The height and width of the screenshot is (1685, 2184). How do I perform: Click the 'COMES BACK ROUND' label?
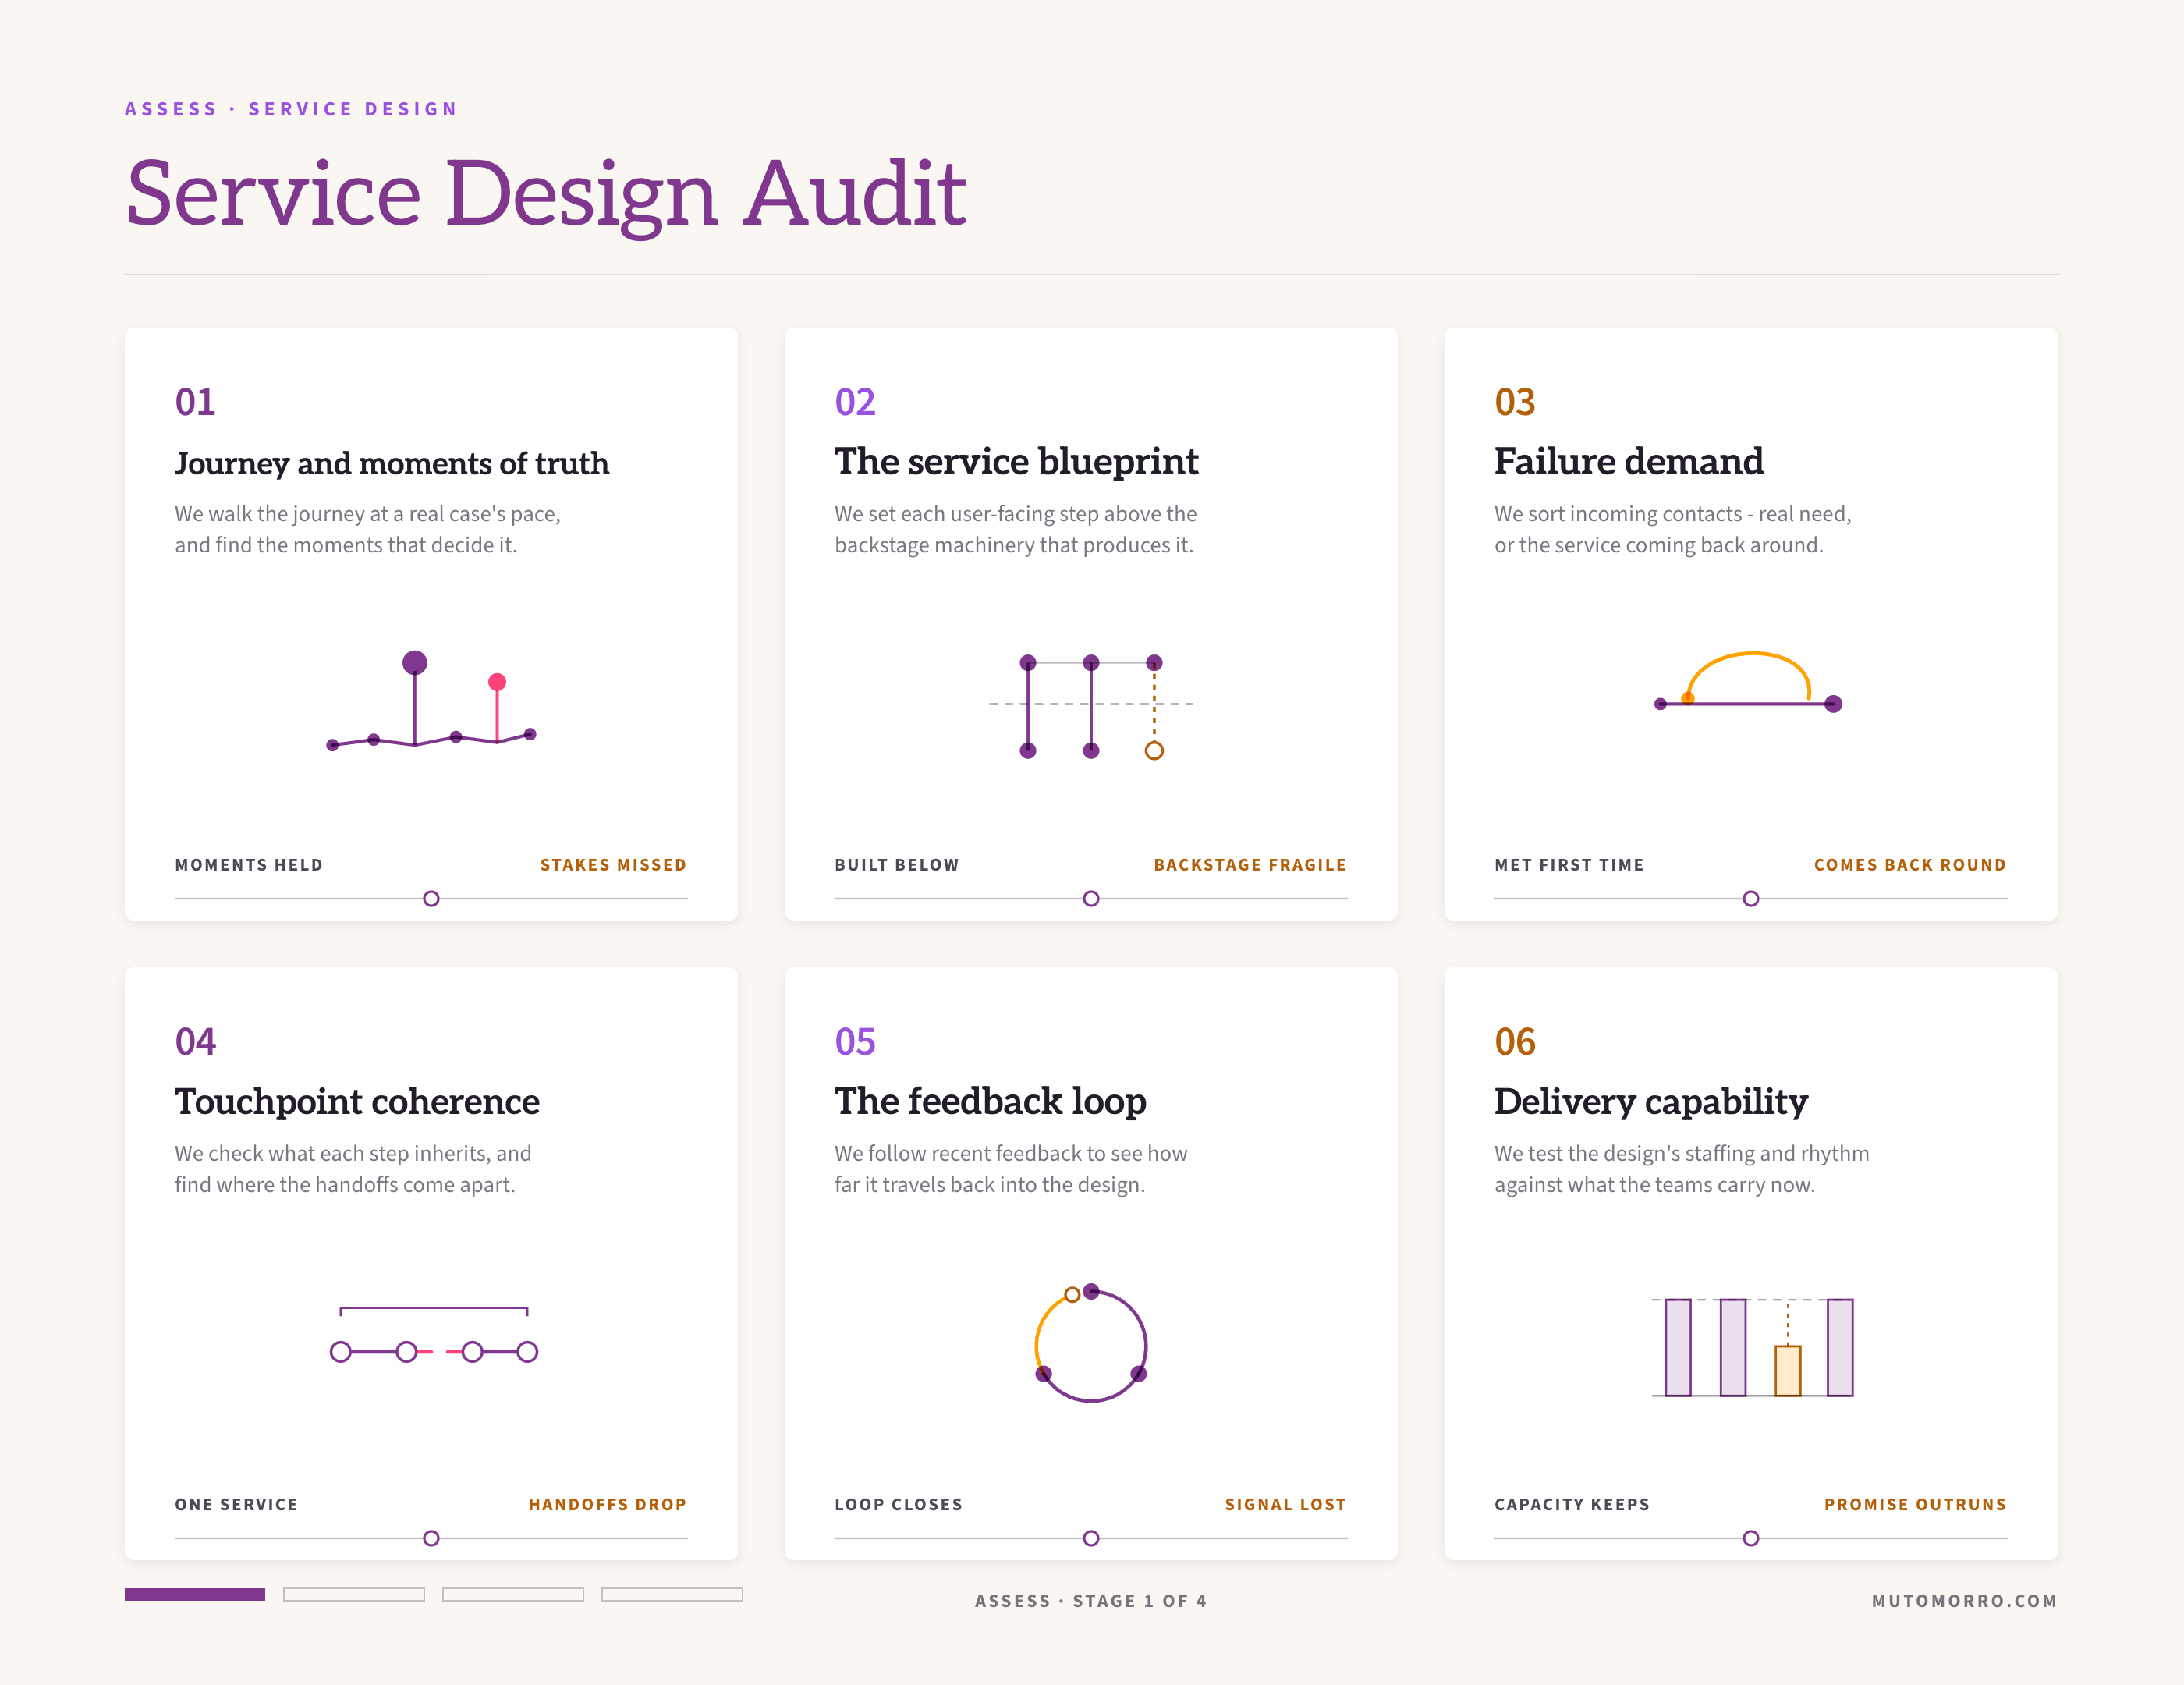tap(1910, 865)
